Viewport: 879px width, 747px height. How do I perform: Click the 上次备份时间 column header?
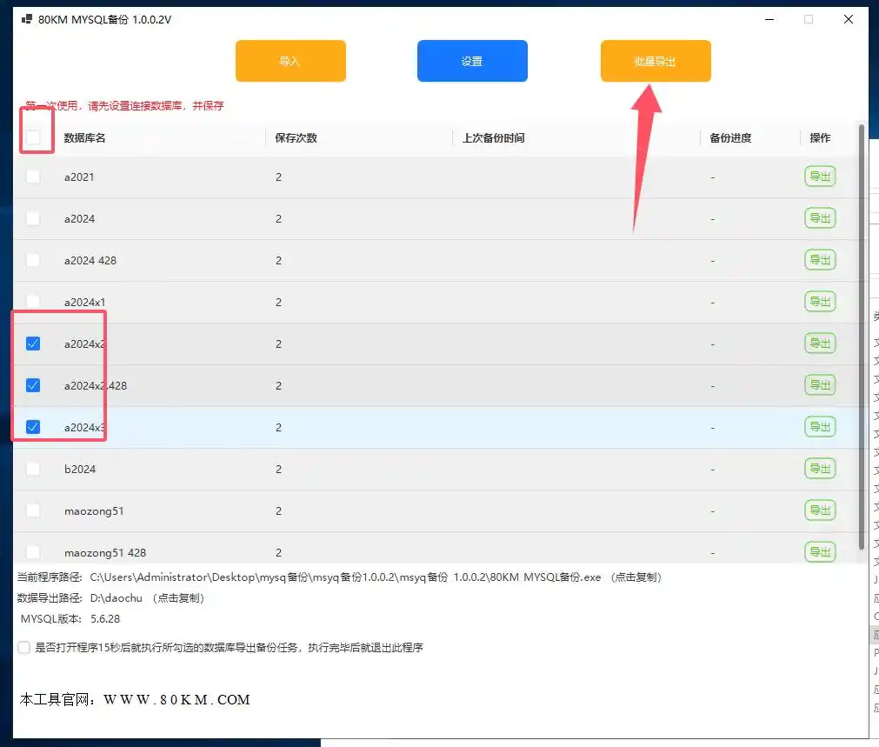493,138
